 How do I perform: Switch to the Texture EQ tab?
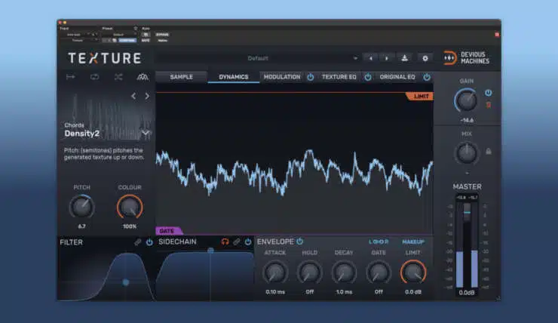click(x=339, y=77)
